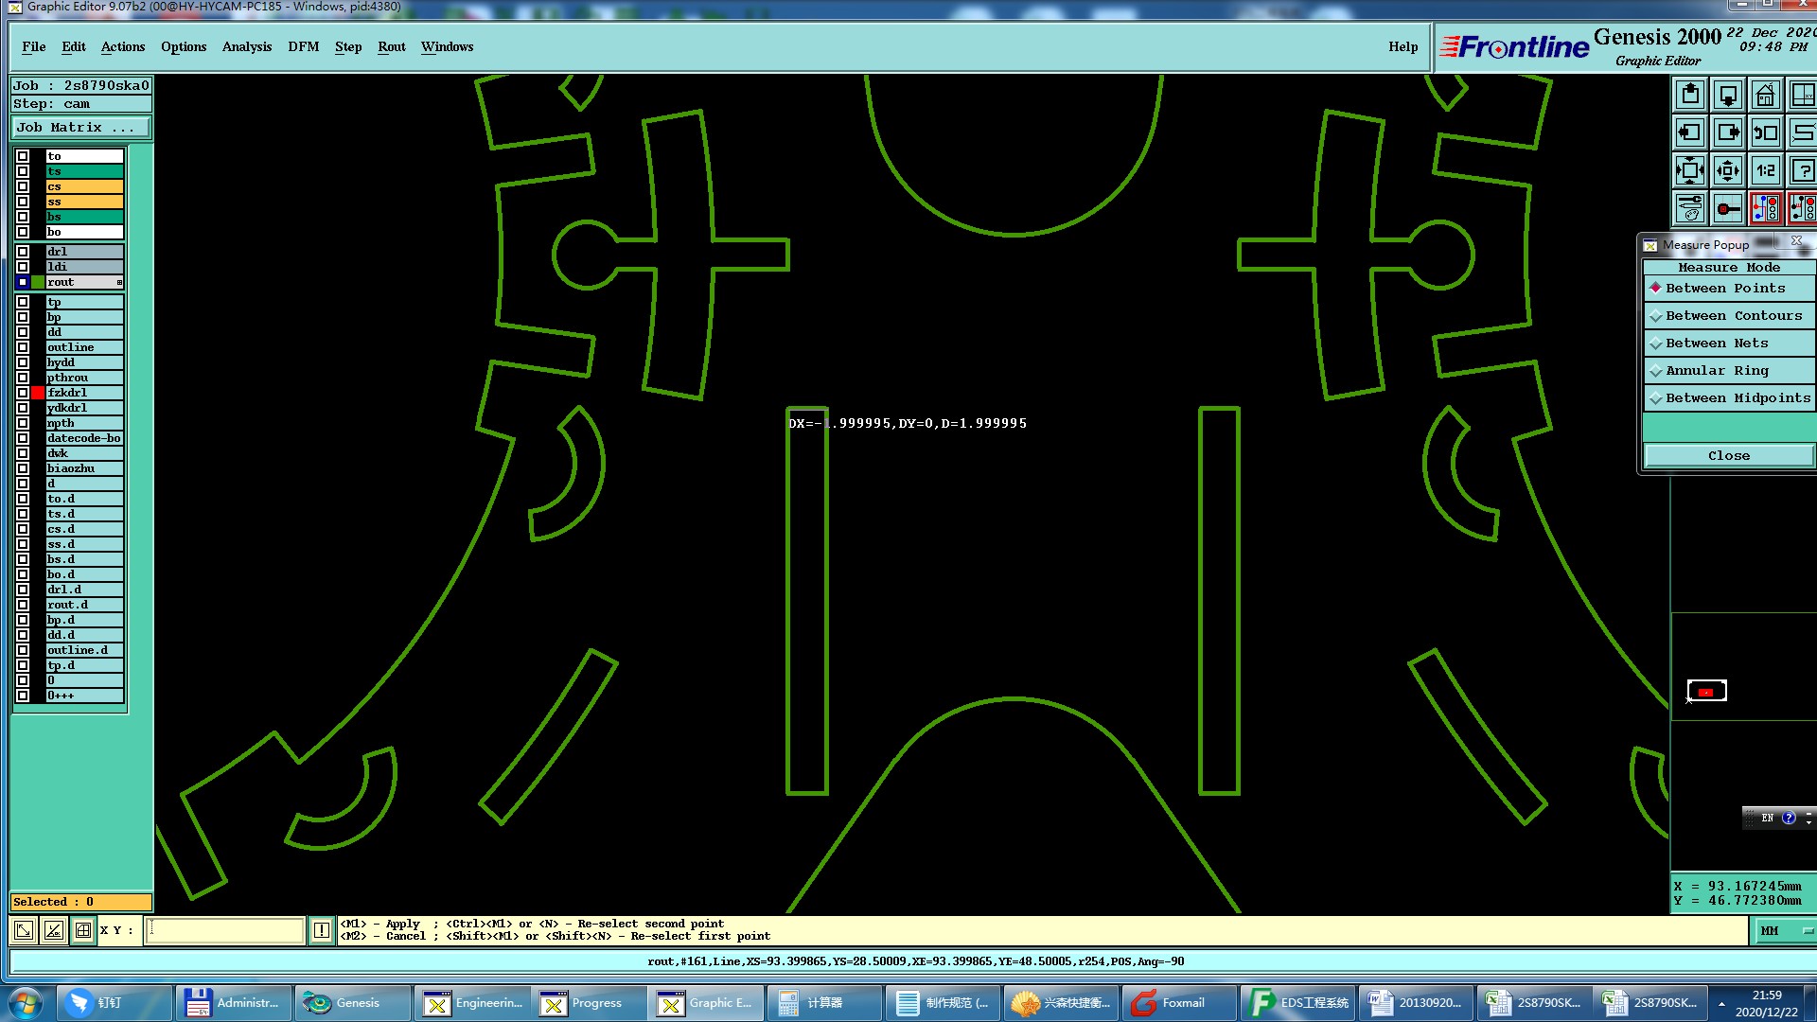This screenshot has width=1817, height=1022.
Task: Click the home view icon
Action: click(x=1765, y=95)
